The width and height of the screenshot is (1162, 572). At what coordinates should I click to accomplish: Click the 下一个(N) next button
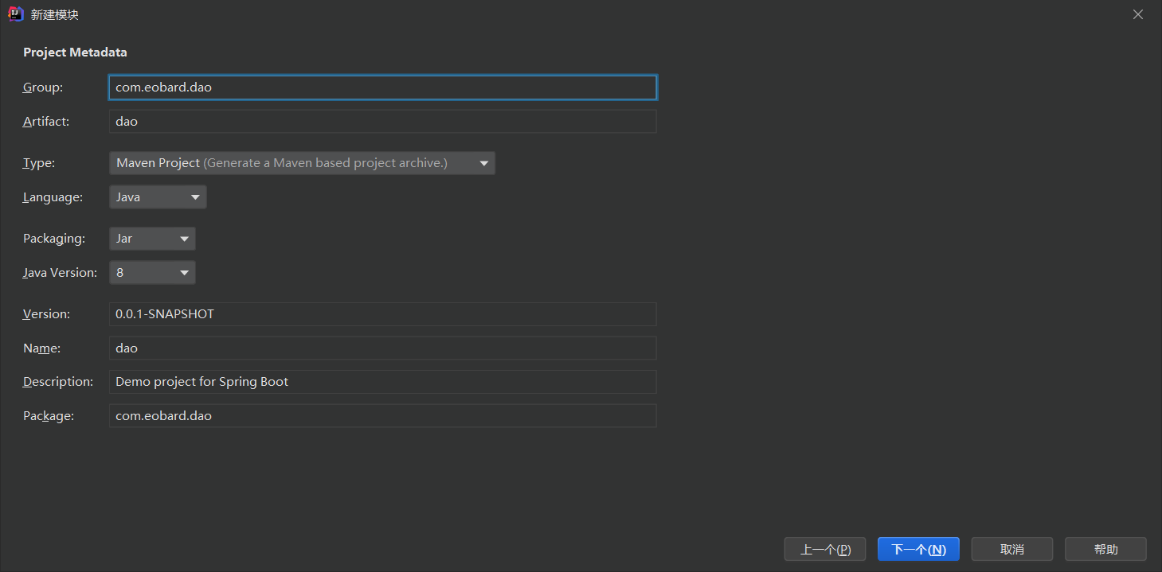coord(918,550)
